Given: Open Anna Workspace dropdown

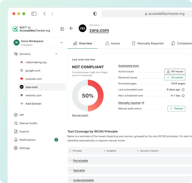Looking at the screenshot, I should coord(39,42).
